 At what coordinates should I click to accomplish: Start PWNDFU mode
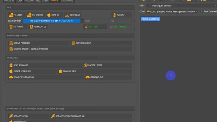point(121,15)
